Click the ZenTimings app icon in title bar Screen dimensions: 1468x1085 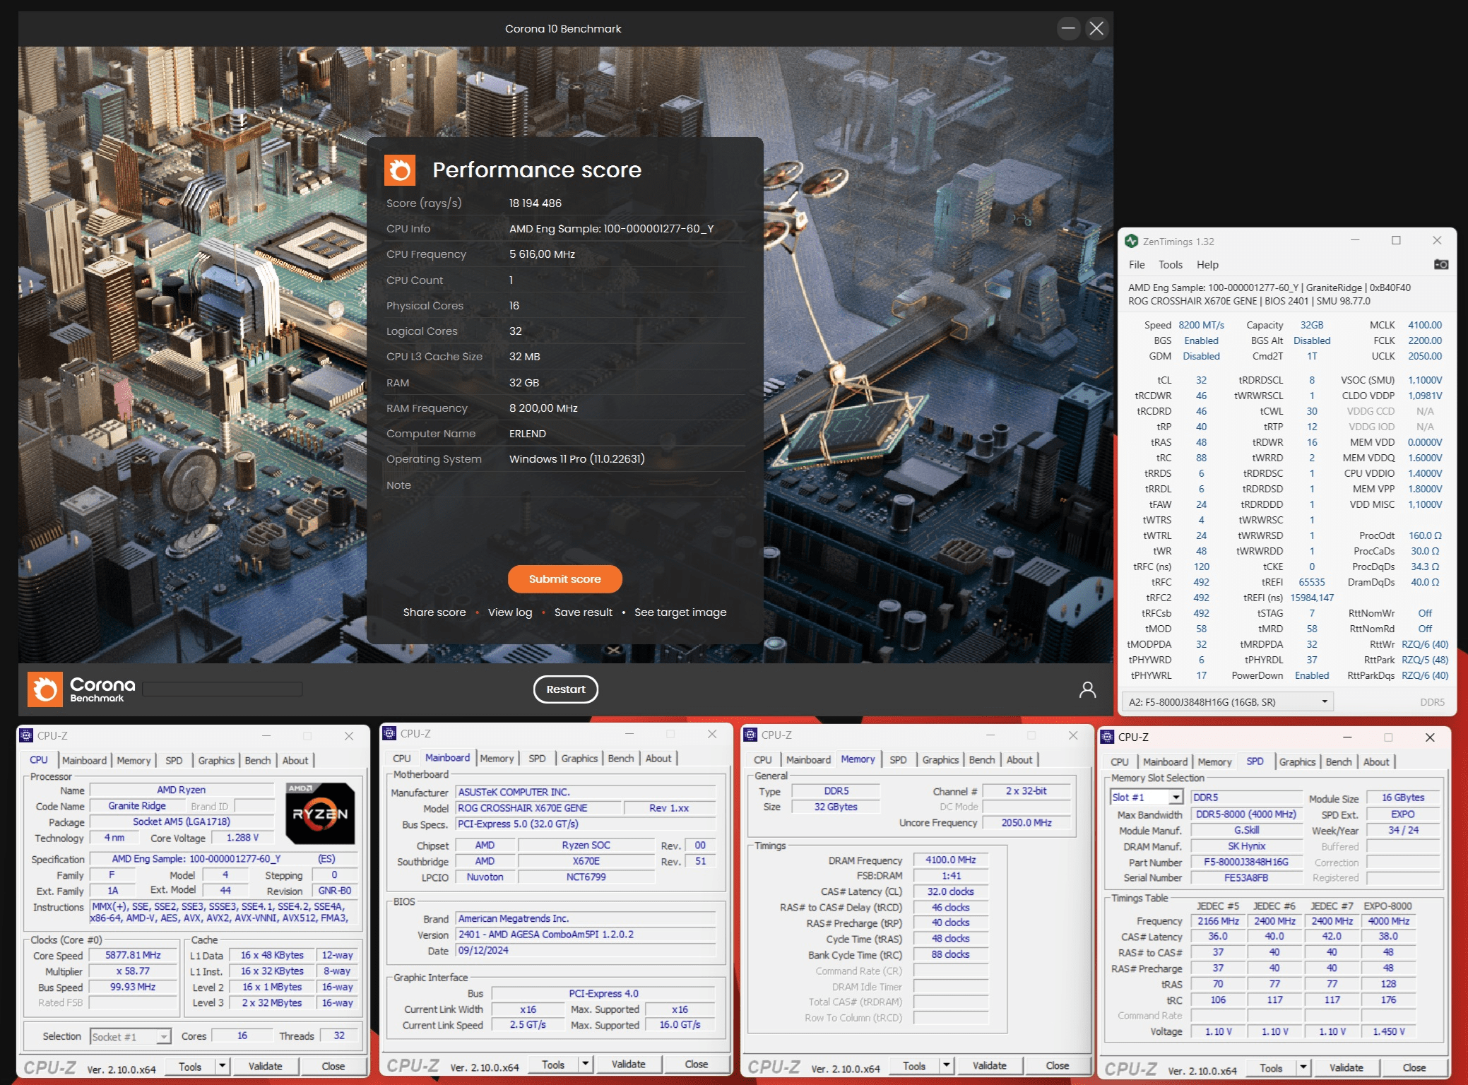point(1132,241)
